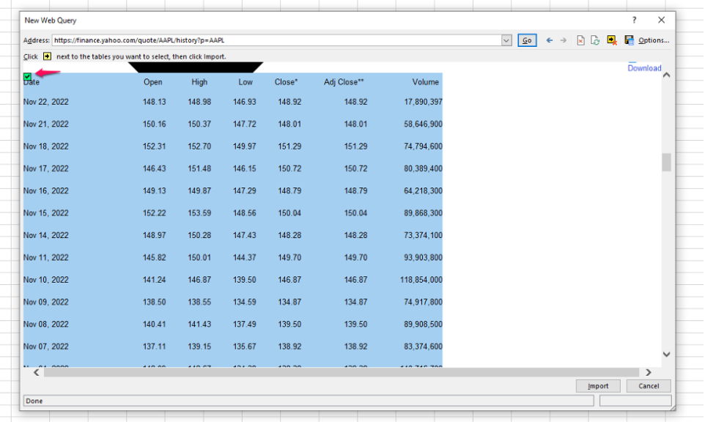Follow the Download link
This screenshot has height=422, width=705.
click(644, 68)
